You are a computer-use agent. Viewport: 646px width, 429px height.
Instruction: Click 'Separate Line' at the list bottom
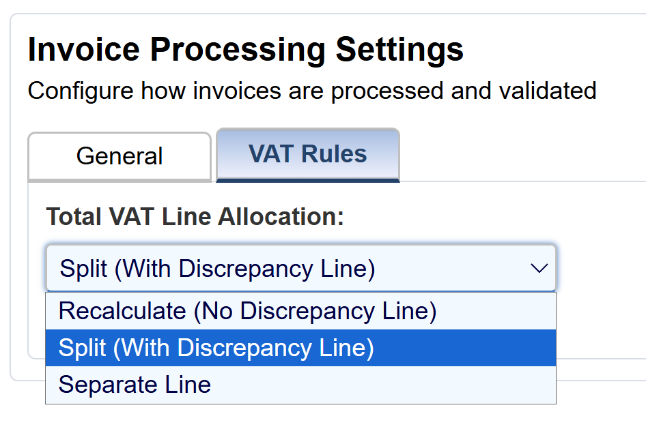135,385
